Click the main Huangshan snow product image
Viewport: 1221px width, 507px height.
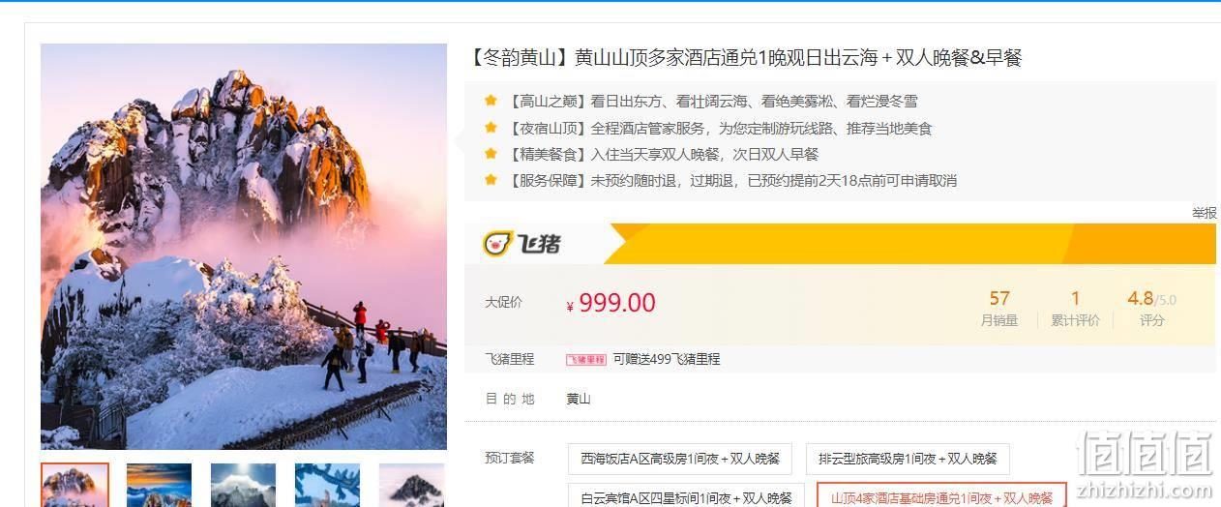[x=244, y=247]
